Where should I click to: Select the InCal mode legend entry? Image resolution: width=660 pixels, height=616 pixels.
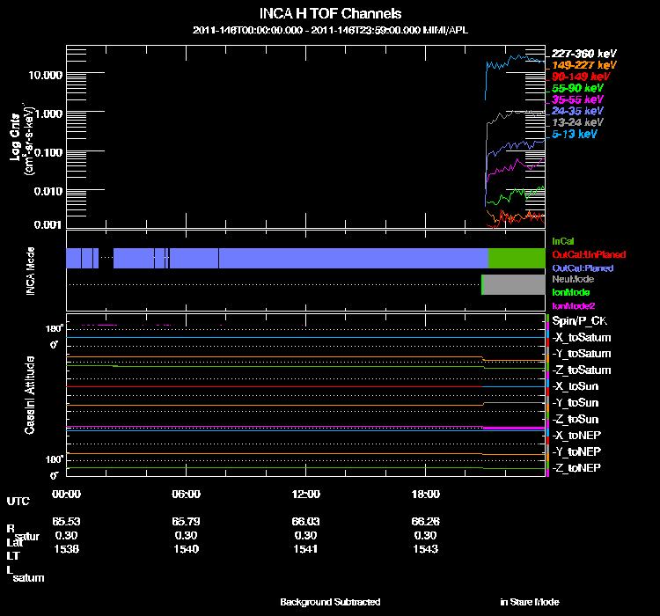tap(563, 240)
